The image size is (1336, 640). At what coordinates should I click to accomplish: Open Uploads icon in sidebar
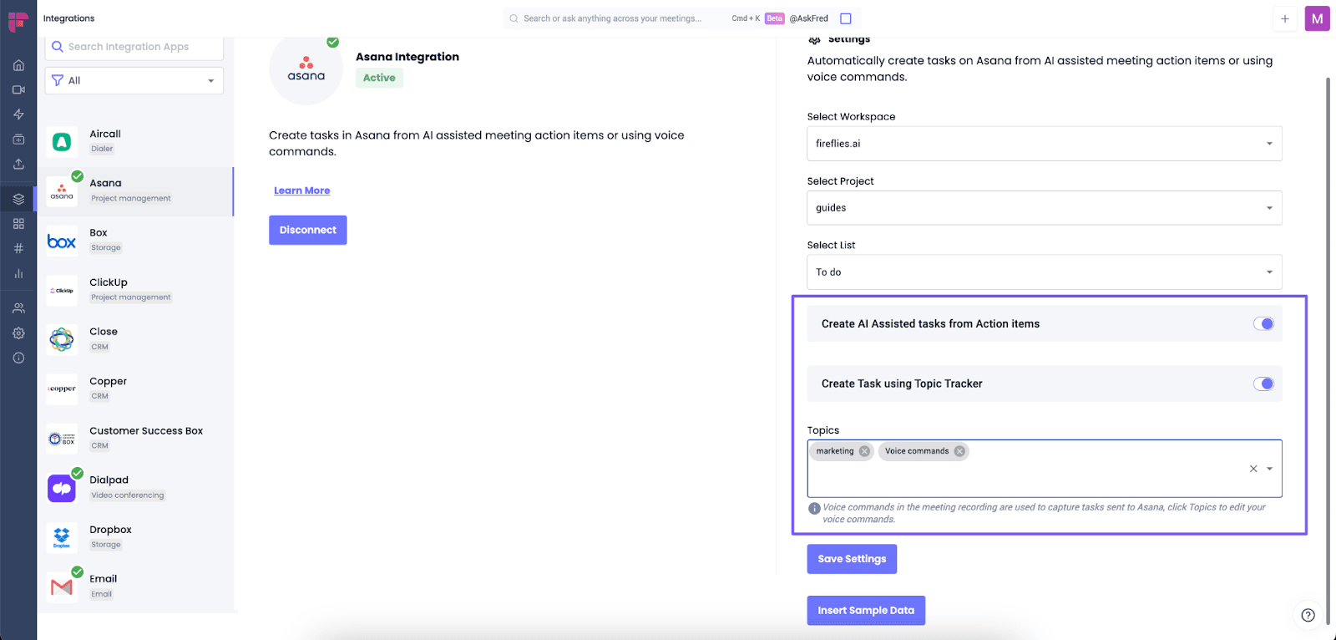coord(18,164)
